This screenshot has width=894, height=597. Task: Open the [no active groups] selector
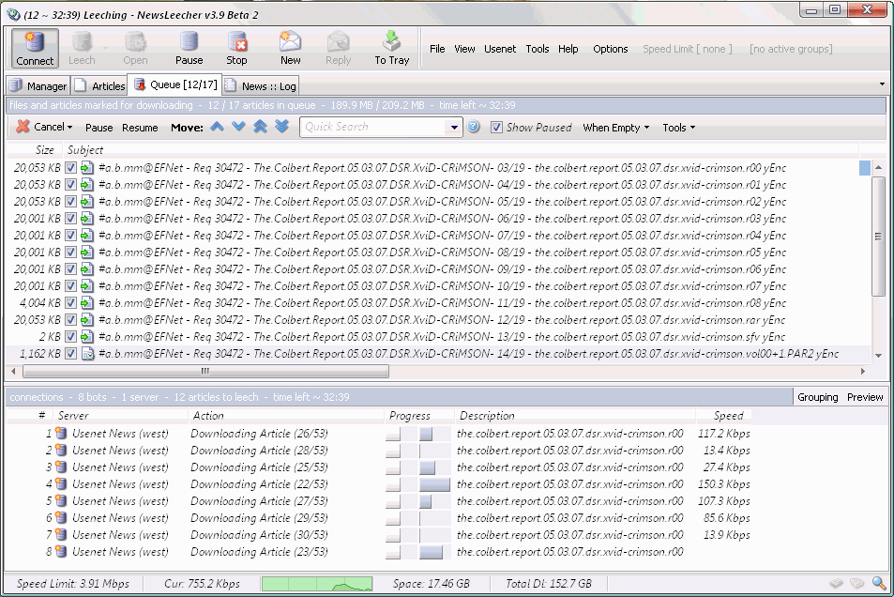pyautogui.click(x=791, y=49)
